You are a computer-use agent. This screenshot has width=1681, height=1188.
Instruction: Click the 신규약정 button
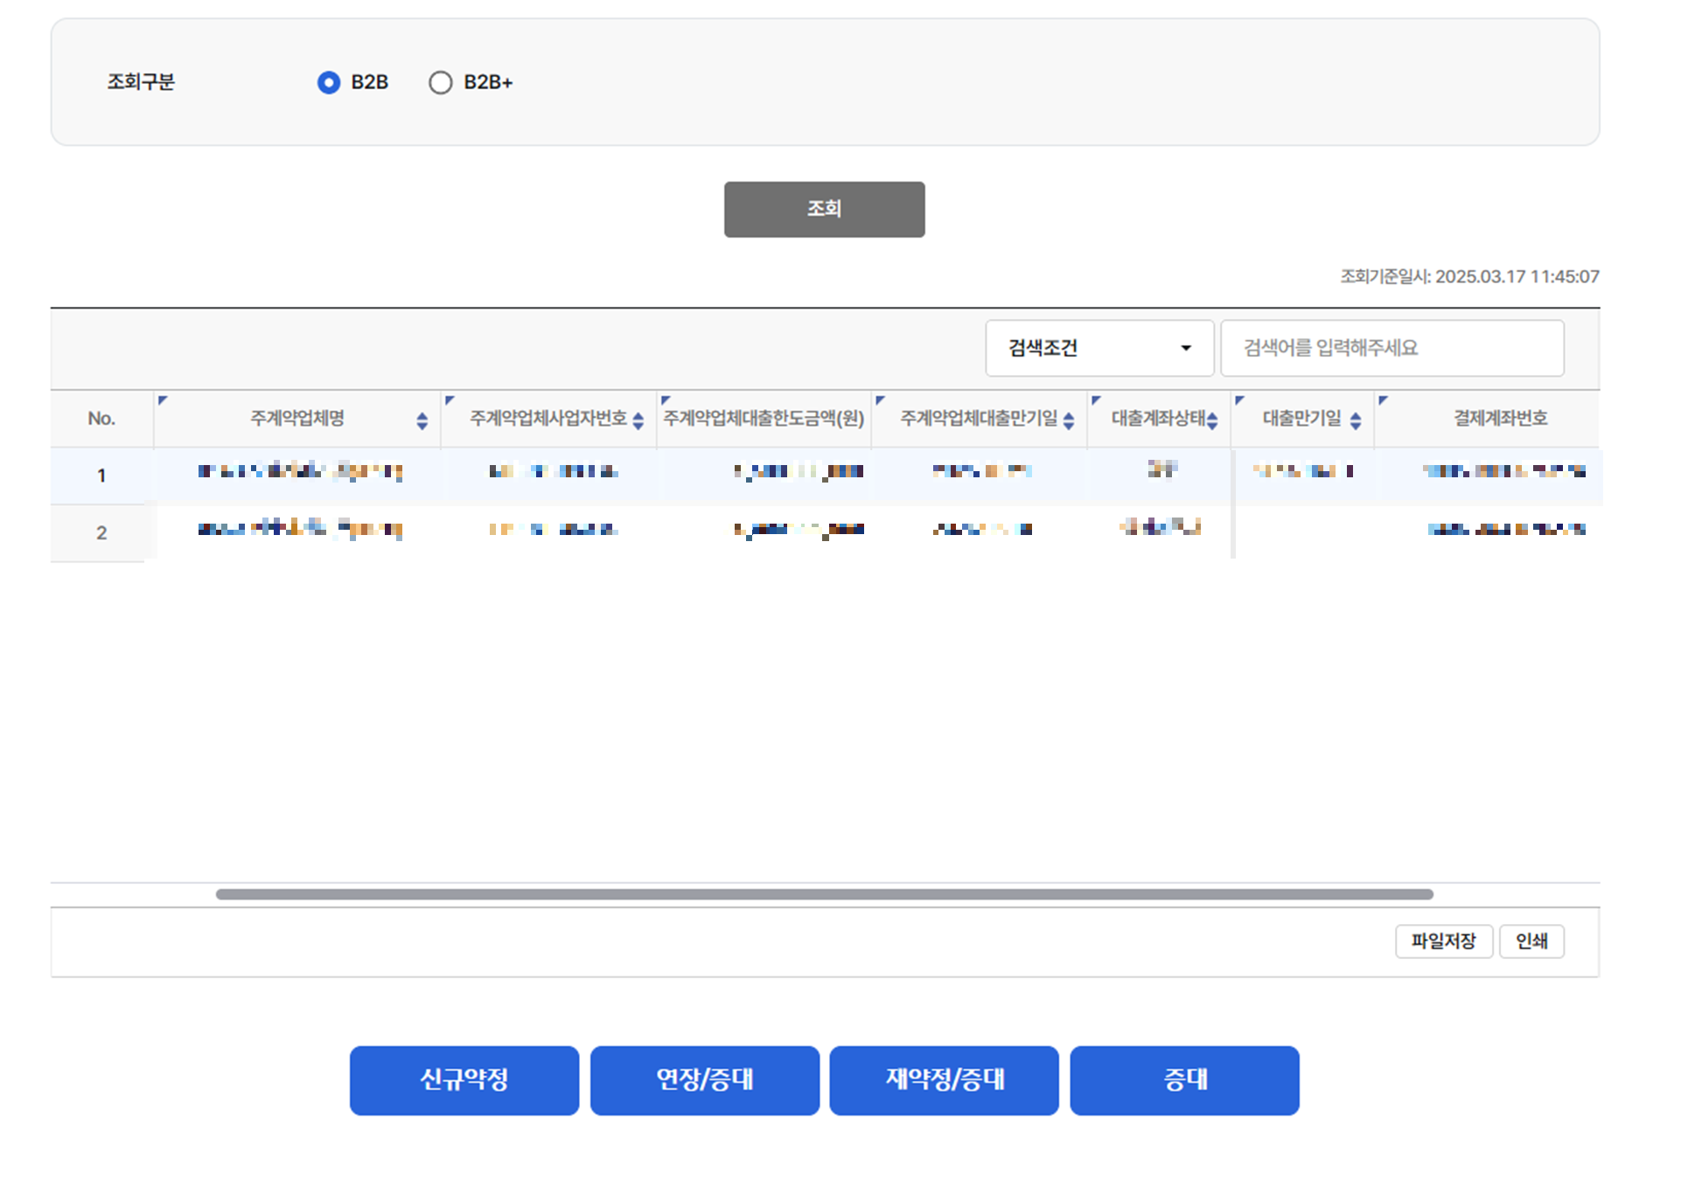coord(464,1080)
